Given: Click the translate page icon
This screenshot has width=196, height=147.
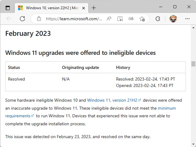Looking at the screenshot, I should [x=131, y=19].
